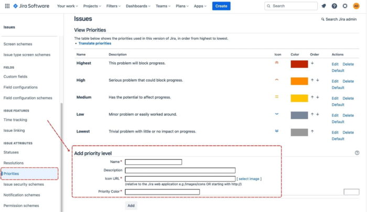Click the Lowest gray color swatch
This screenshot has height=212, width=367.
299,132
